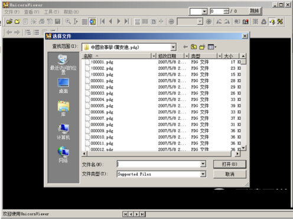This screenshot has height=219, width=293.
Task: Create a new folder in file dialog
Action: pyautogui.click(x=202, y=47)
